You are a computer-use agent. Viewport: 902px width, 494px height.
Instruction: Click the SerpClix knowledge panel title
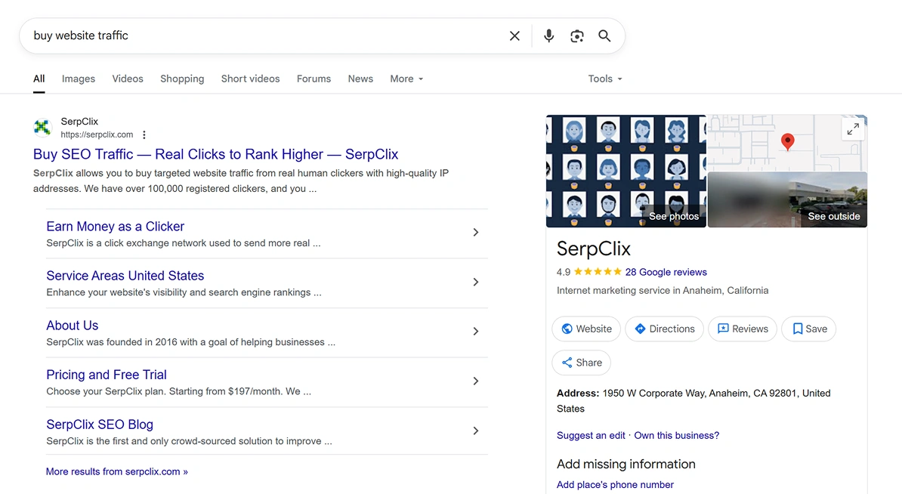(x=594, y=249)
